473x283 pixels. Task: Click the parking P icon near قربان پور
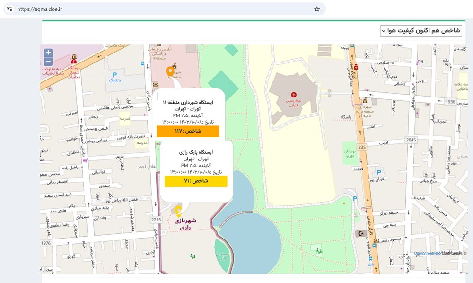pyautogui.click(x=379, y=173)
